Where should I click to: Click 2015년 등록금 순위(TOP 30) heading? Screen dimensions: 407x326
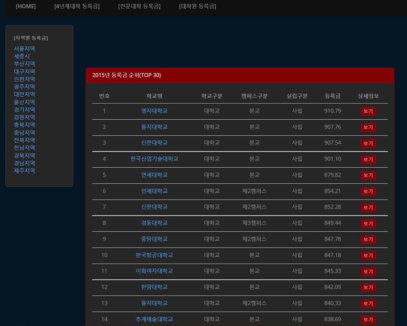tap(127, 75)
